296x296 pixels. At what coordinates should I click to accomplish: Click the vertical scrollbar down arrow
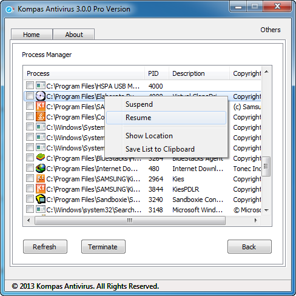tap(266, 210)
